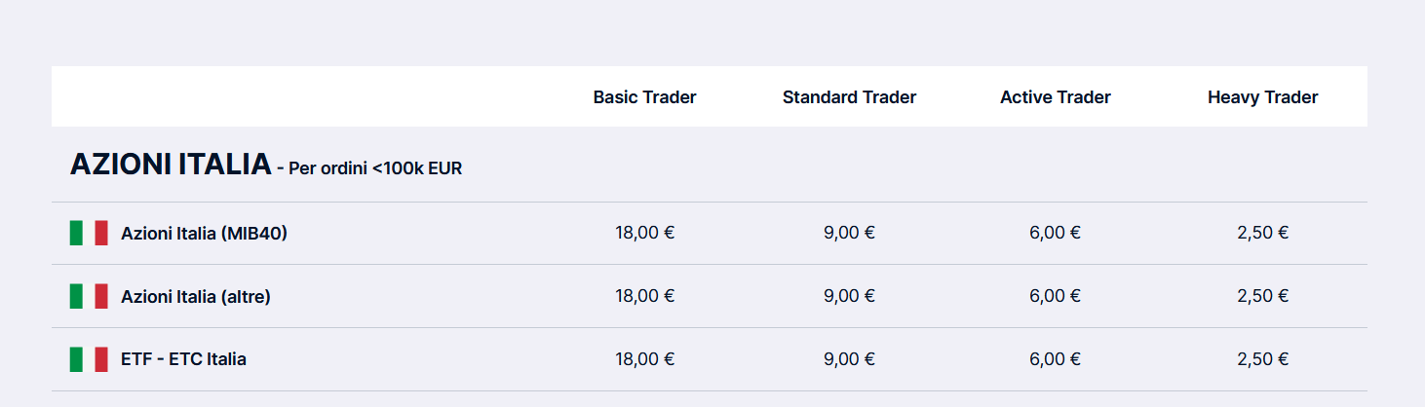Screen dimensions: 1425x407
Task: Click Basic Trader price for Azioni Italia (altre)
Action: pos(645,296)
